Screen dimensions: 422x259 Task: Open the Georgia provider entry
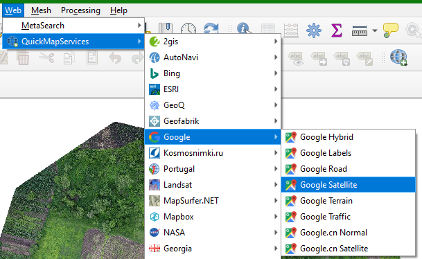pyautogui.click(x=213, y=249)
